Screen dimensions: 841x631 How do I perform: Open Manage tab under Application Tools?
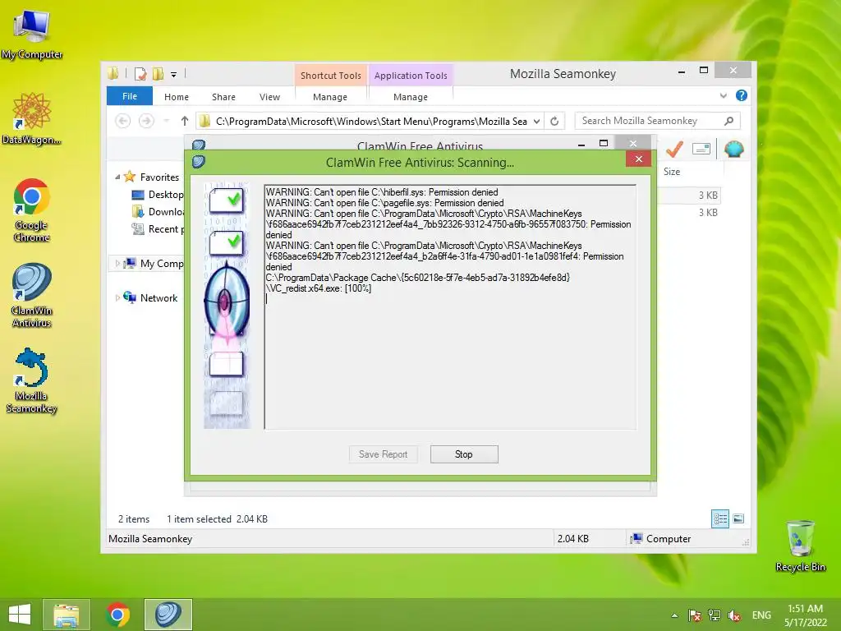click(x=411, y=97)
